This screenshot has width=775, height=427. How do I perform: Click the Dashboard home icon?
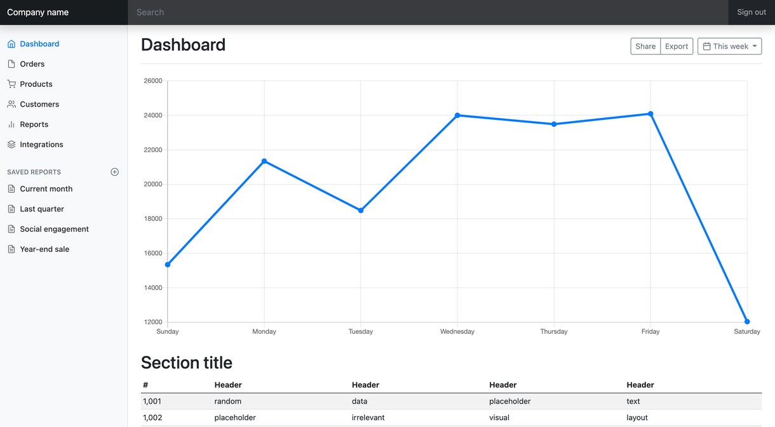pyautogui.click(x=11, y=44)
